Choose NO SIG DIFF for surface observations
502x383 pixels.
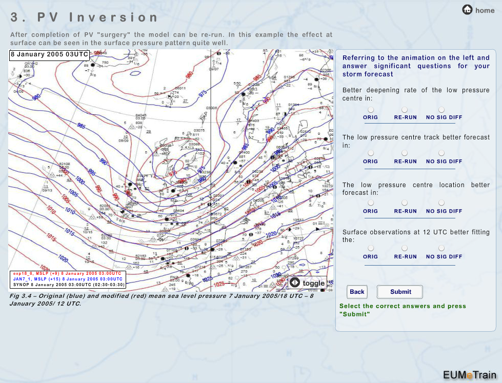pos(441,248)
